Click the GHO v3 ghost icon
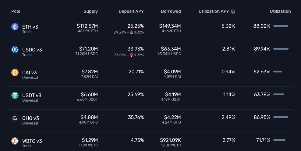Viewport: 301px width, 151px height. coord(15,118)
